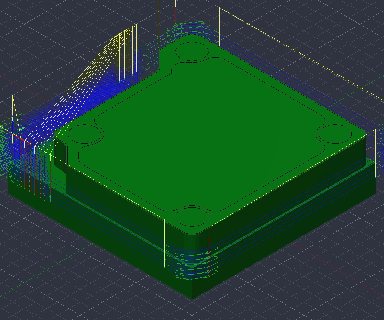
Task: Click the blue Z axis arrow of origin triad
Action: (x=13, y=127)
